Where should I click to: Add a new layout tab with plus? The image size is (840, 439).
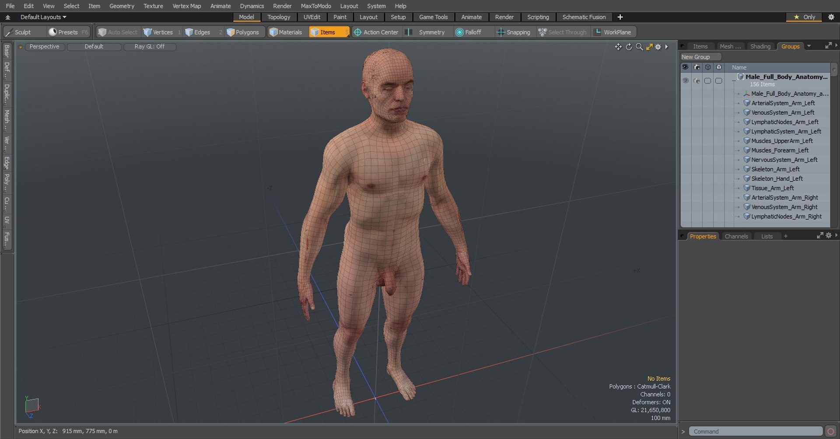(x=620, y=17)
